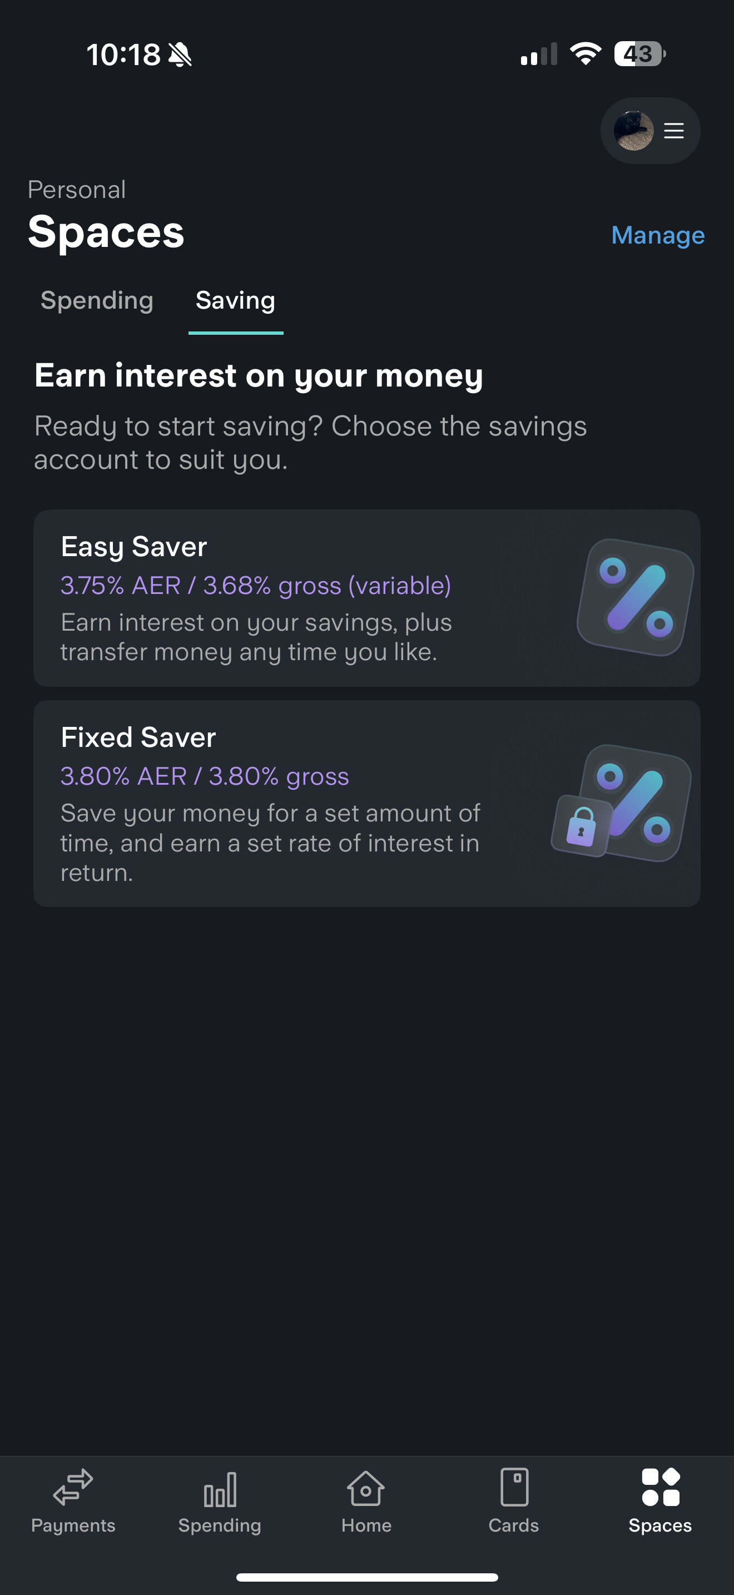Tap the Spaces page heading
Viewport: 734px width, 1595px height.
tap(106, 232)
